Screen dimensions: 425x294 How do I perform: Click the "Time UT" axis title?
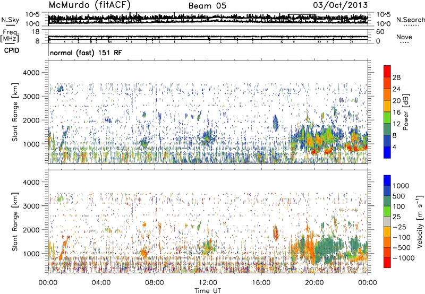[x=208, y=290]
